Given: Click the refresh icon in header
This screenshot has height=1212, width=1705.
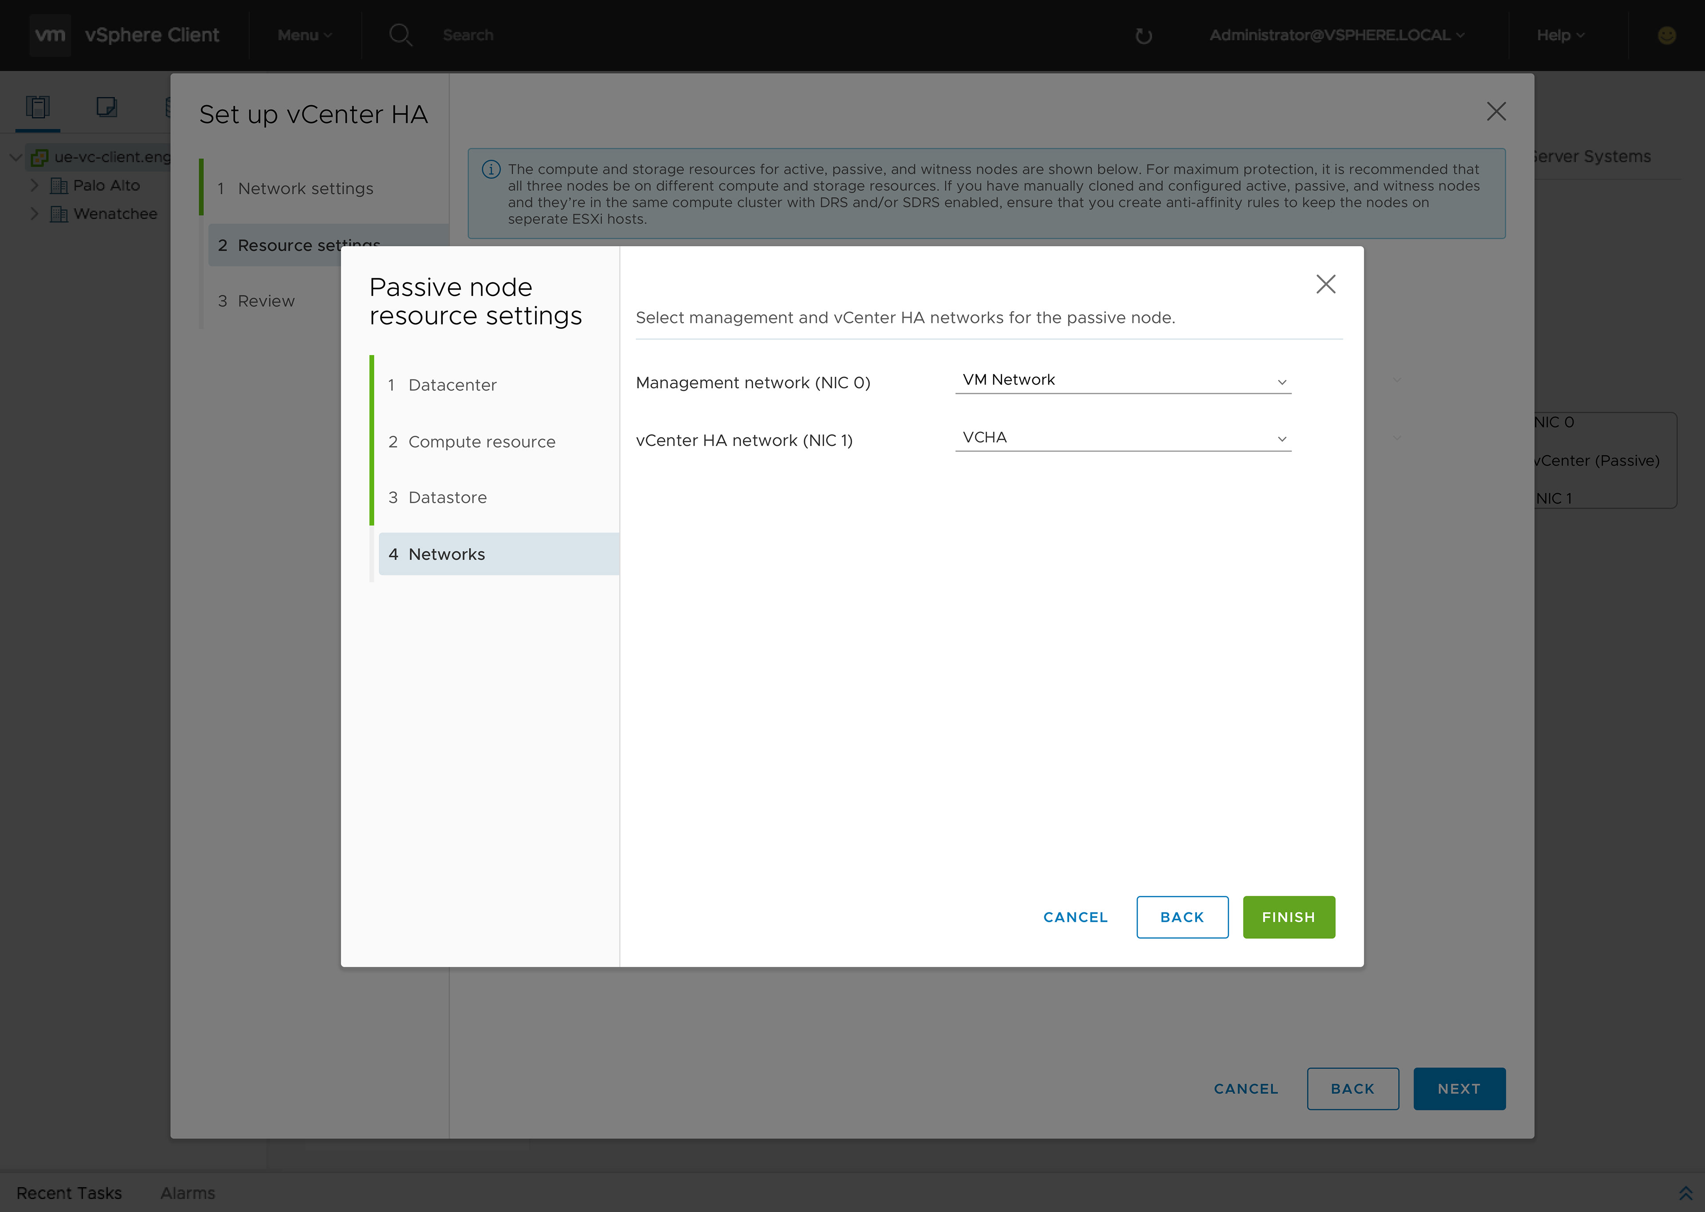Looking at the screenshot, I should point(1143,36).
